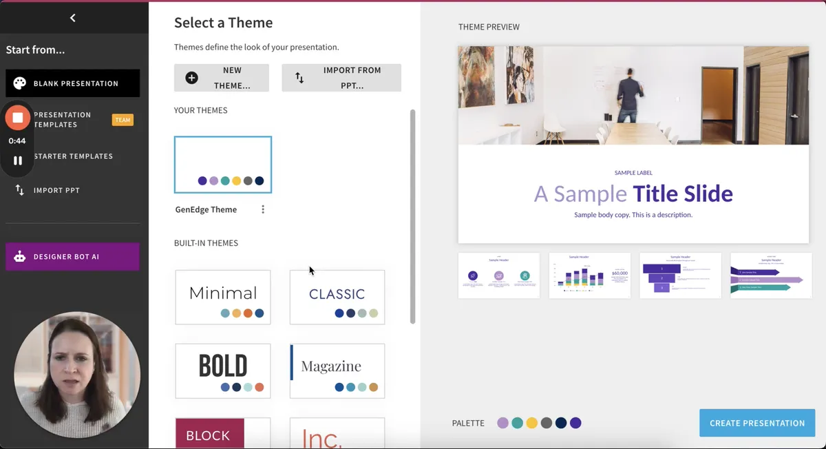Stop the screen recording

(x=18, y=118)
